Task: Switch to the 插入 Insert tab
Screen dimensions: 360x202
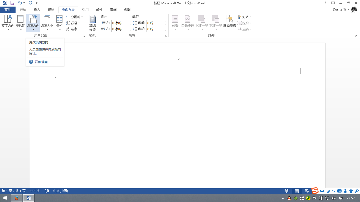Action: (37, 10)
